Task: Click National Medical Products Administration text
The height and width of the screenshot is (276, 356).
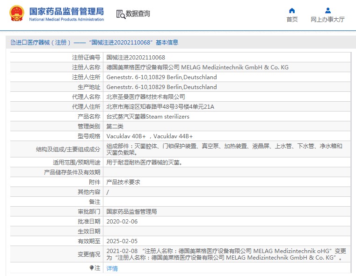Action: click(x=66, y=20)
